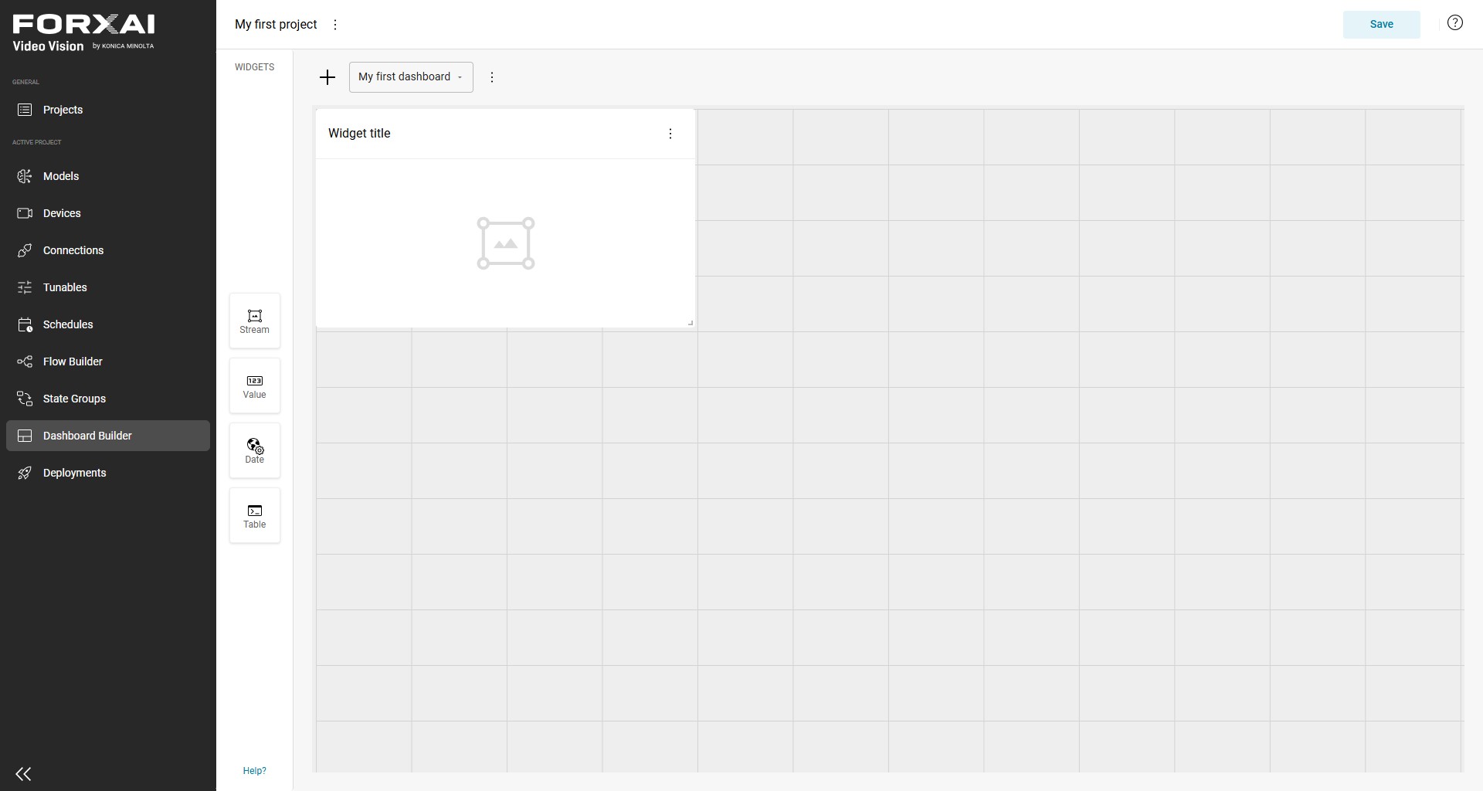Click the Save button

click(1381, 25)
